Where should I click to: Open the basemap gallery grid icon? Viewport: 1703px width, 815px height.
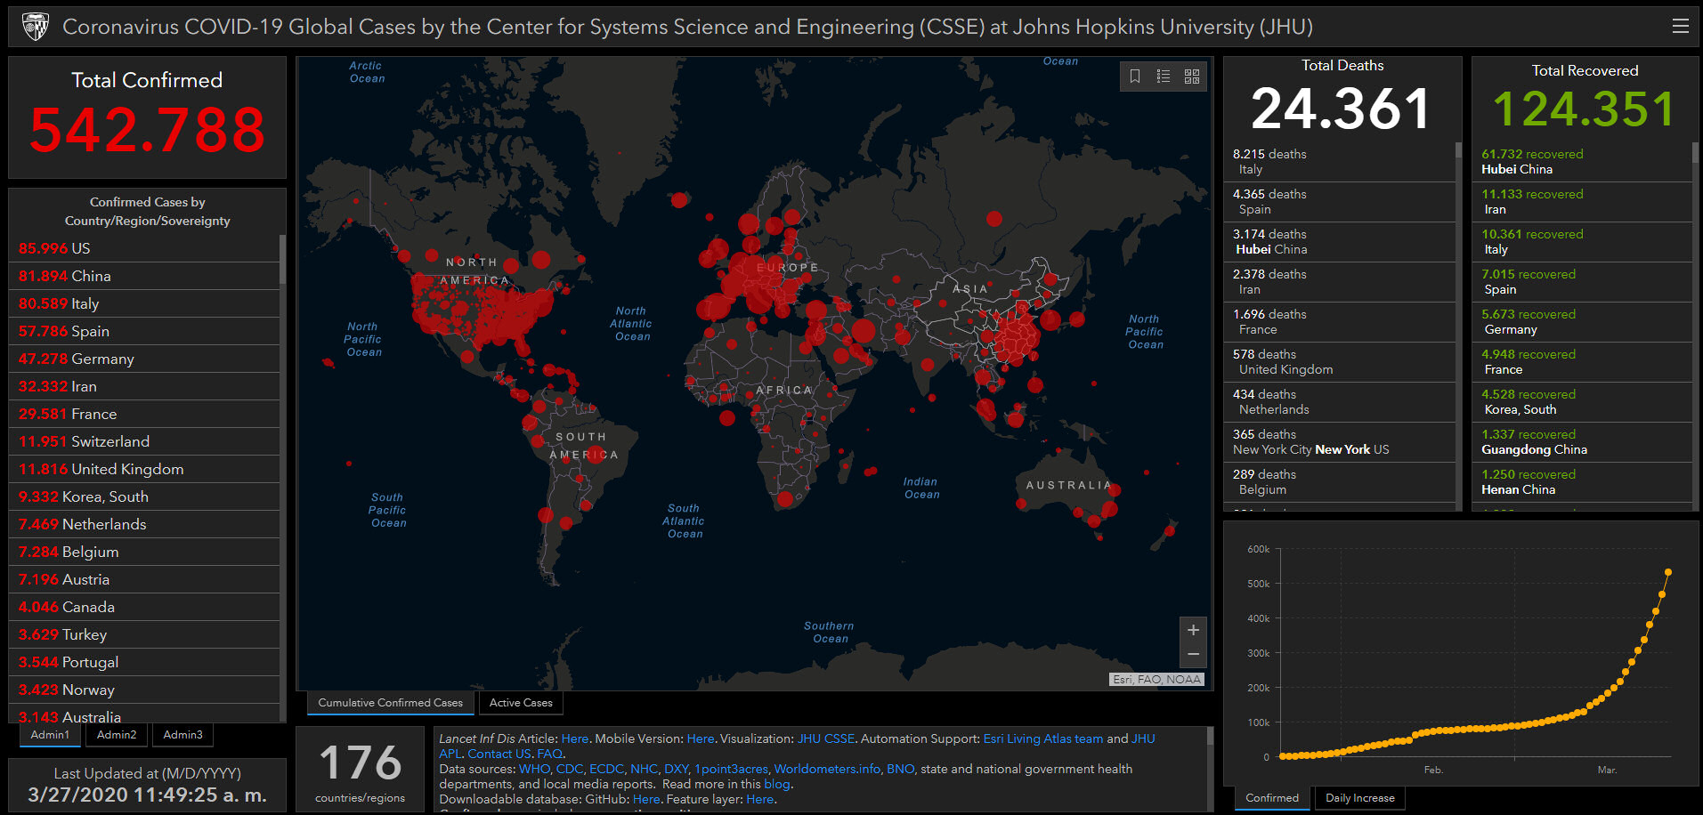click(x=1192, y=77)
